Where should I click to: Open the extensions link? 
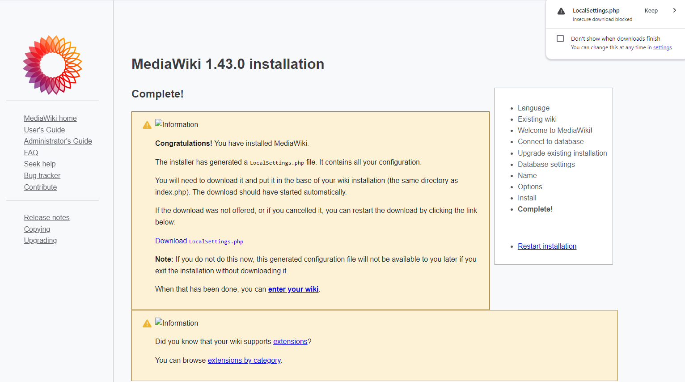pyautogui.click(x=290, y=341)
